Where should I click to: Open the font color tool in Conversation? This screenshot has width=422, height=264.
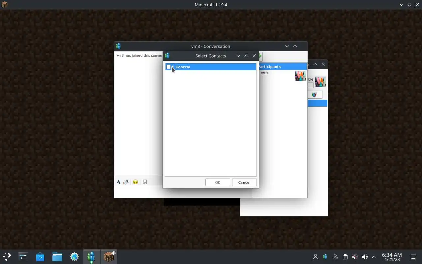126,182
